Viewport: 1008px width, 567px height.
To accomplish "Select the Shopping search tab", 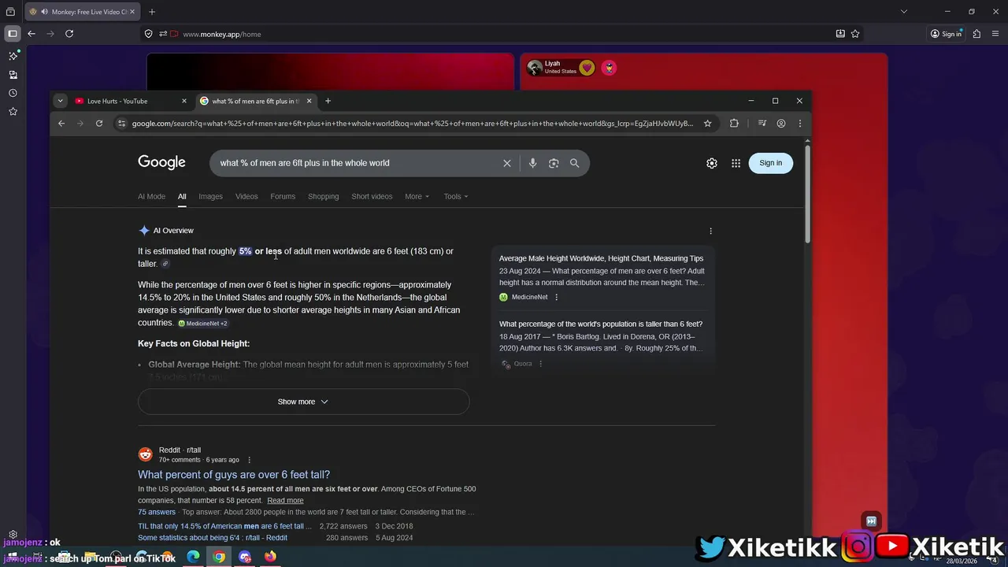I will (323, 196).
